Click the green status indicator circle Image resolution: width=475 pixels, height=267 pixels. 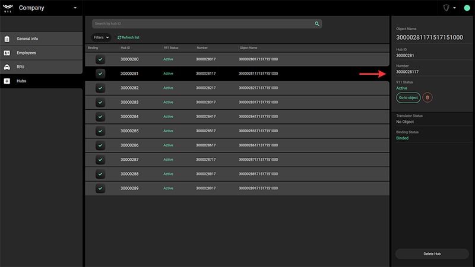tap(467, 8)
